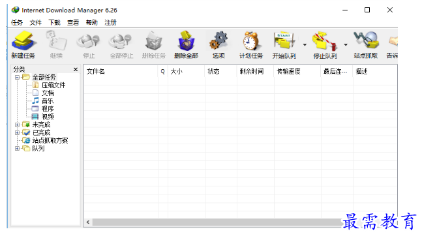
Task: Select 队列 folder item
Action: click(x=33, y=148)
